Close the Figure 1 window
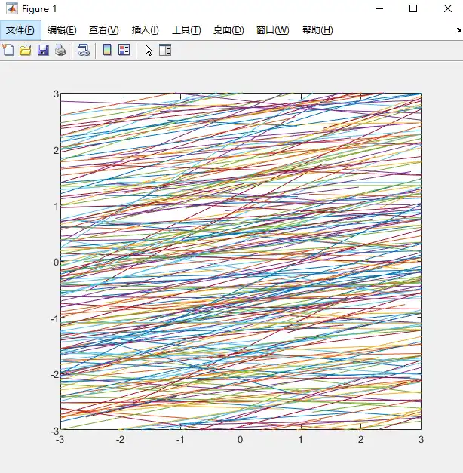 pos(448,9)
